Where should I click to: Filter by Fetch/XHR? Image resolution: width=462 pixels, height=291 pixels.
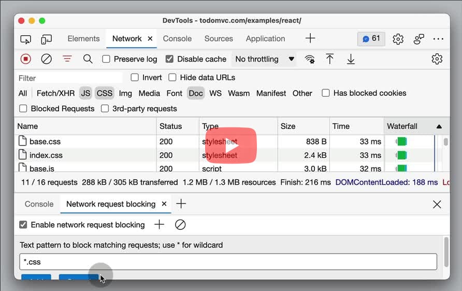coord(56,93)
